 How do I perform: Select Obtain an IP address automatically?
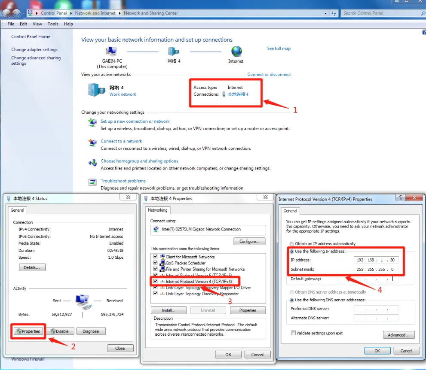pos(292,244)
